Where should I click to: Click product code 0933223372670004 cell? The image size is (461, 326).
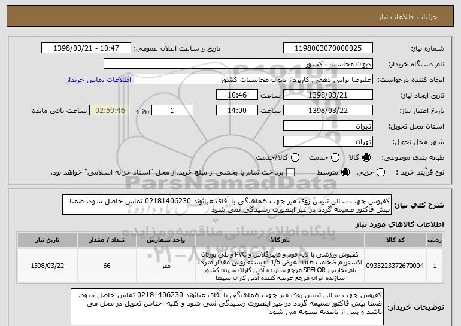(395, 266)
